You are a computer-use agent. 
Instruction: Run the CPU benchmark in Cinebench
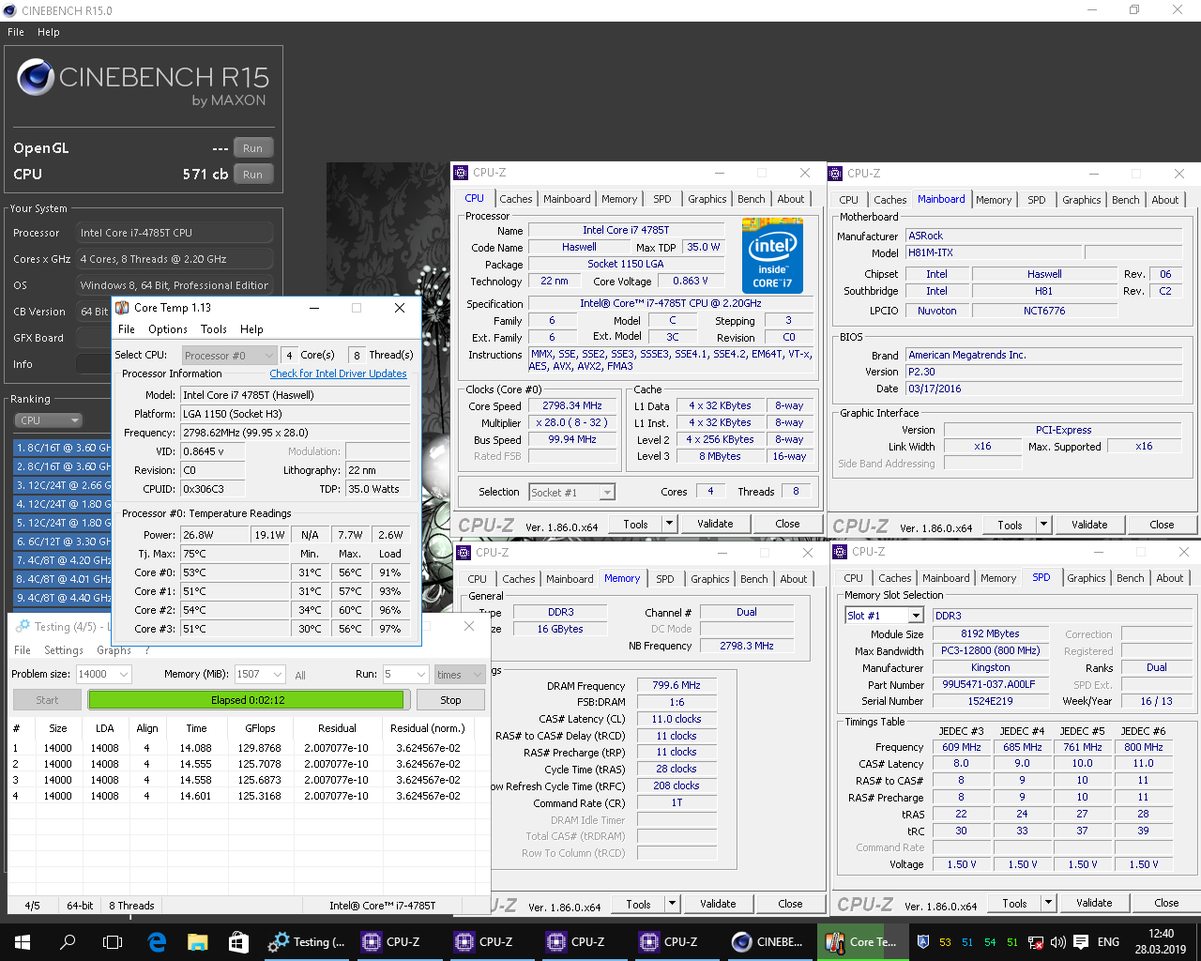click(x=253, y=175)
